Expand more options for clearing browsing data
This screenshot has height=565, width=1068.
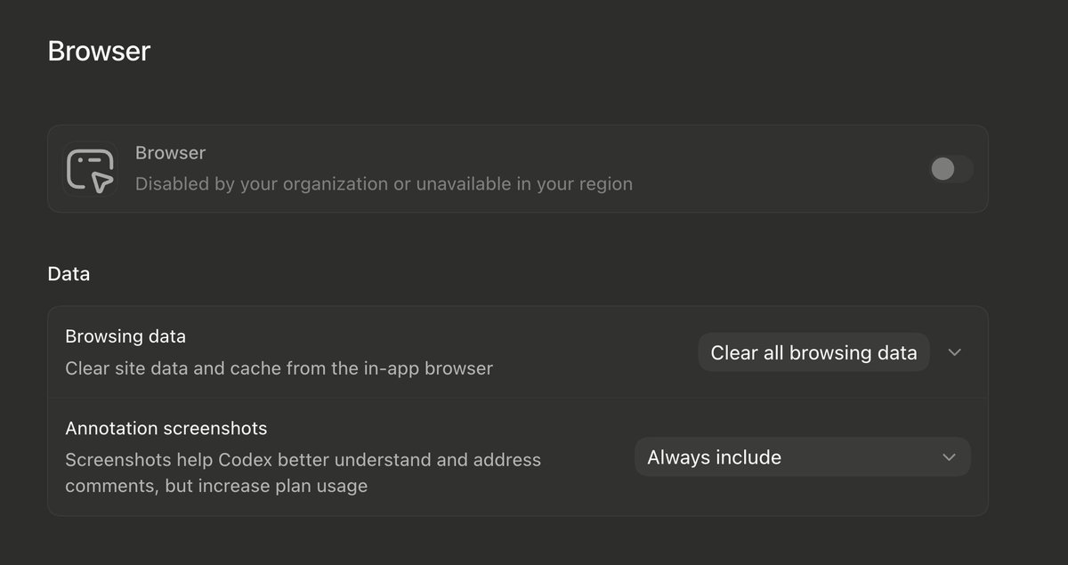click(x=955, y=352)
